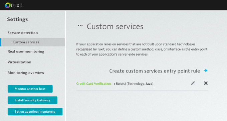The width and height of the screenshot is (227, 121).
Task: Click the Monitor another host button
Action: pos(30,89)
